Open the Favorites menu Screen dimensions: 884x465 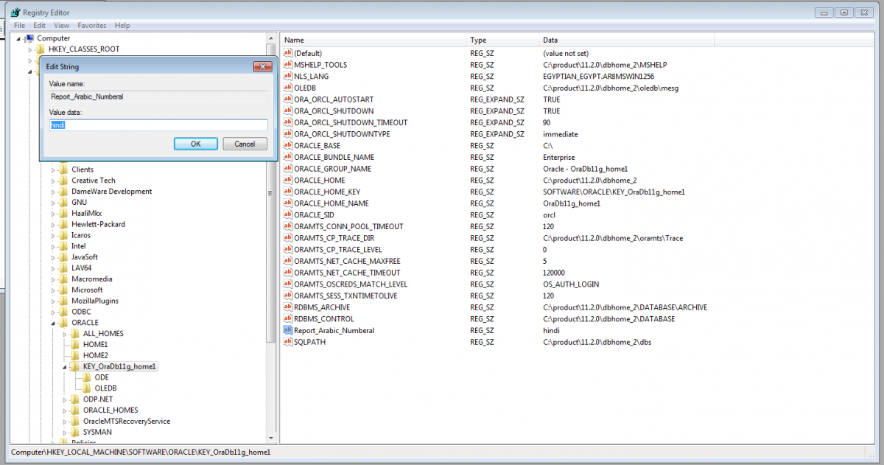[x=92, y=25]
